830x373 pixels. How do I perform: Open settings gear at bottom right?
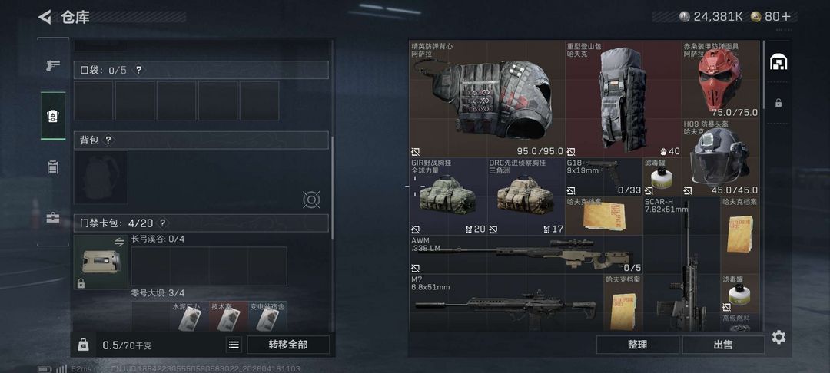[779, 337]
